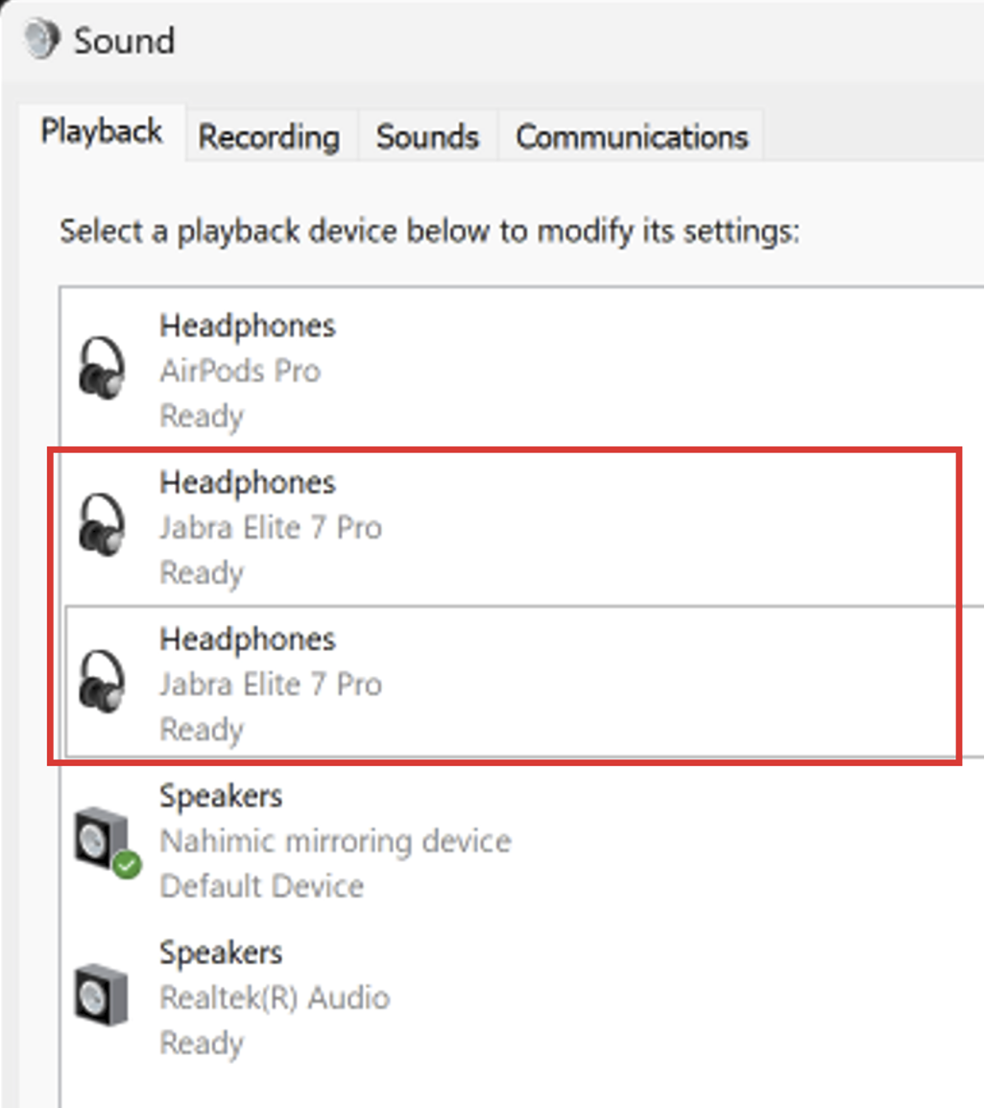985x1108 pixels.
Task: Click the Realtek(R) Audio speaker icon
Action: (x=102, y=995)
